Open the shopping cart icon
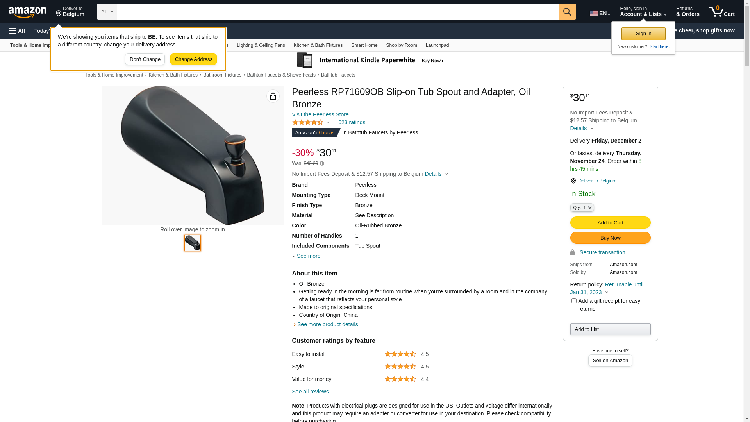750x422 pixels. (721, 12)
